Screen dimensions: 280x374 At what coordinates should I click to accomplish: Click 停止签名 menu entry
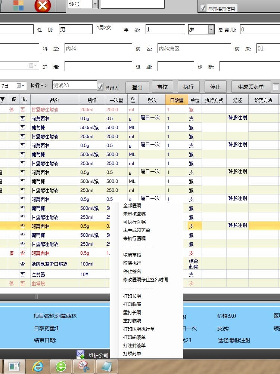132,272
